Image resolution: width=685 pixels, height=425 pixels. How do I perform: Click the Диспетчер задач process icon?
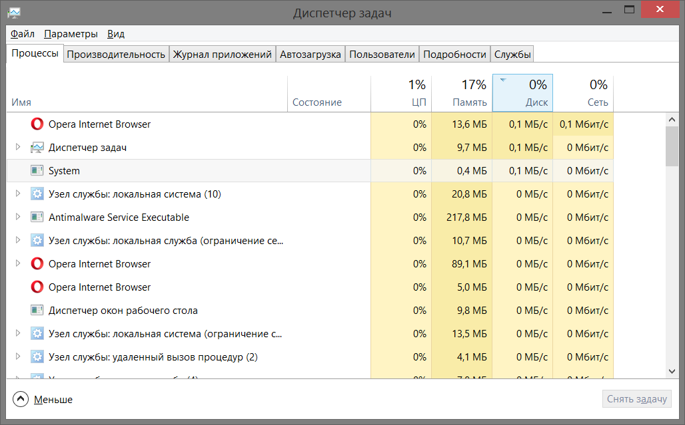(x=37, y=148)
